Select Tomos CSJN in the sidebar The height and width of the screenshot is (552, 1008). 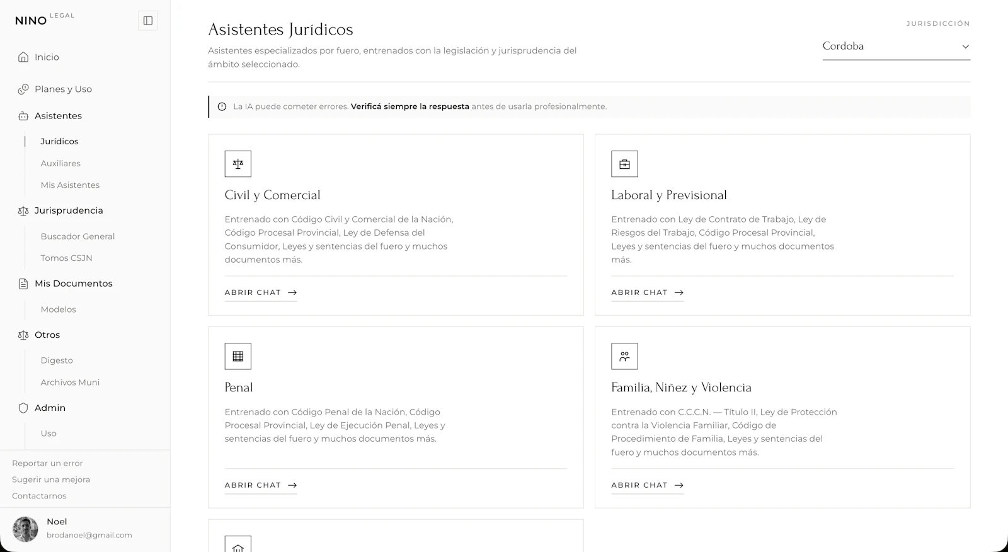point(66,258)
